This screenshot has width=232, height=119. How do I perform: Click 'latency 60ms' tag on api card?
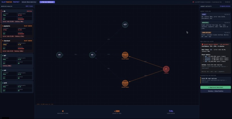point(7,66)
